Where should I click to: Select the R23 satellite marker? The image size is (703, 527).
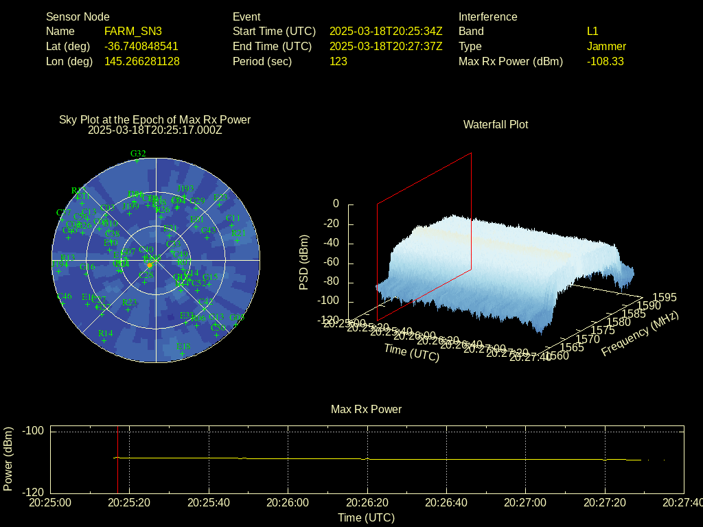[x=128, y=309]
